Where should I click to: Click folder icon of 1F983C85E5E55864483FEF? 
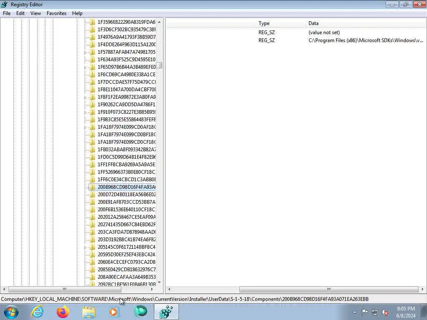92,120
